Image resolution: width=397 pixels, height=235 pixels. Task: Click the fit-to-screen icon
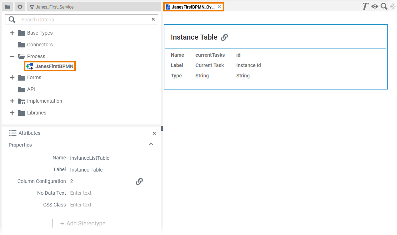click(x=392, y=6)
